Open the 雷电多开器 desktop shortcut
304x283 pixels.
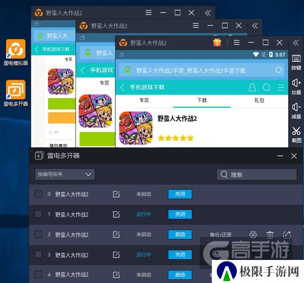[16, 93]
